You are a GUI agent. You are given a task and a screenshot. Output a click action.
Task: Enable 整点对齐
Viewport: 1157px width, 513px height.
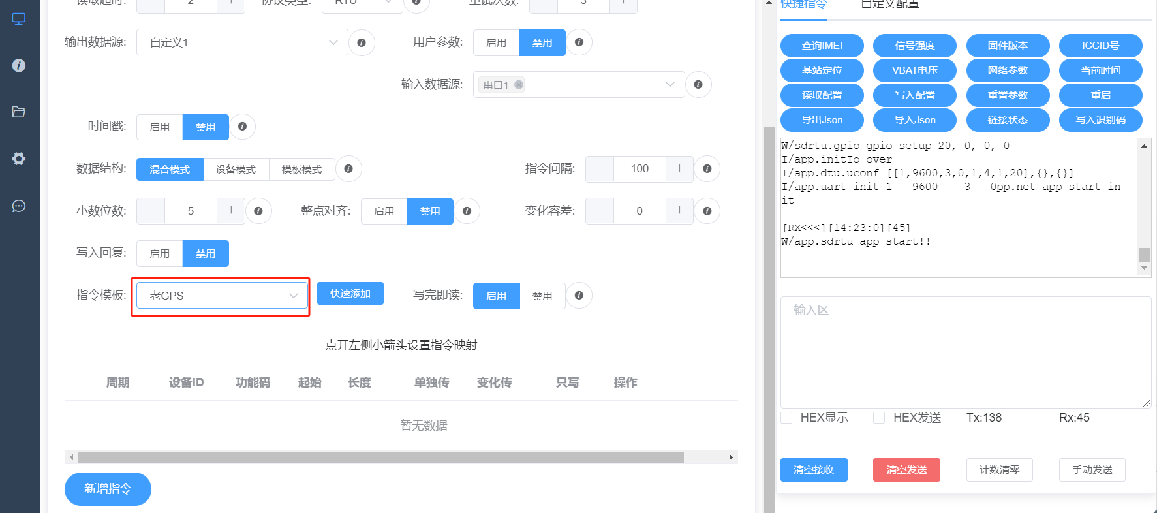coord(384,211)
